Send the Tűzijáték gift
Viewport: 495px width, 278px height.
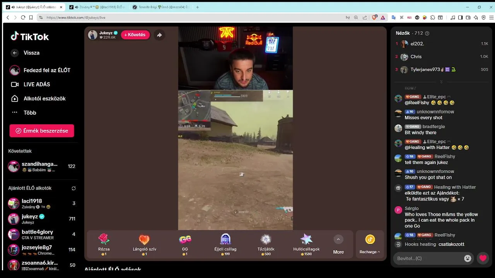266,245
